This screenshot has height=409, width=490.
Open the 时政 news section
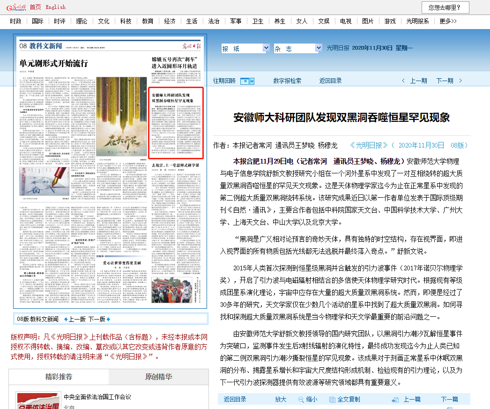pos(15,21)
